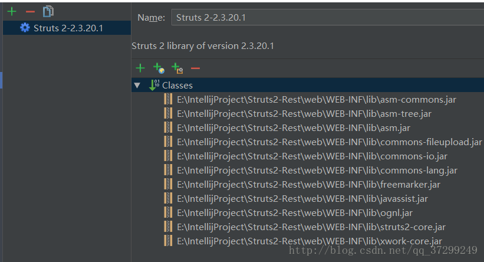Remove selected library with red minus
484x262 pixels.
click(x=30, y=12)
